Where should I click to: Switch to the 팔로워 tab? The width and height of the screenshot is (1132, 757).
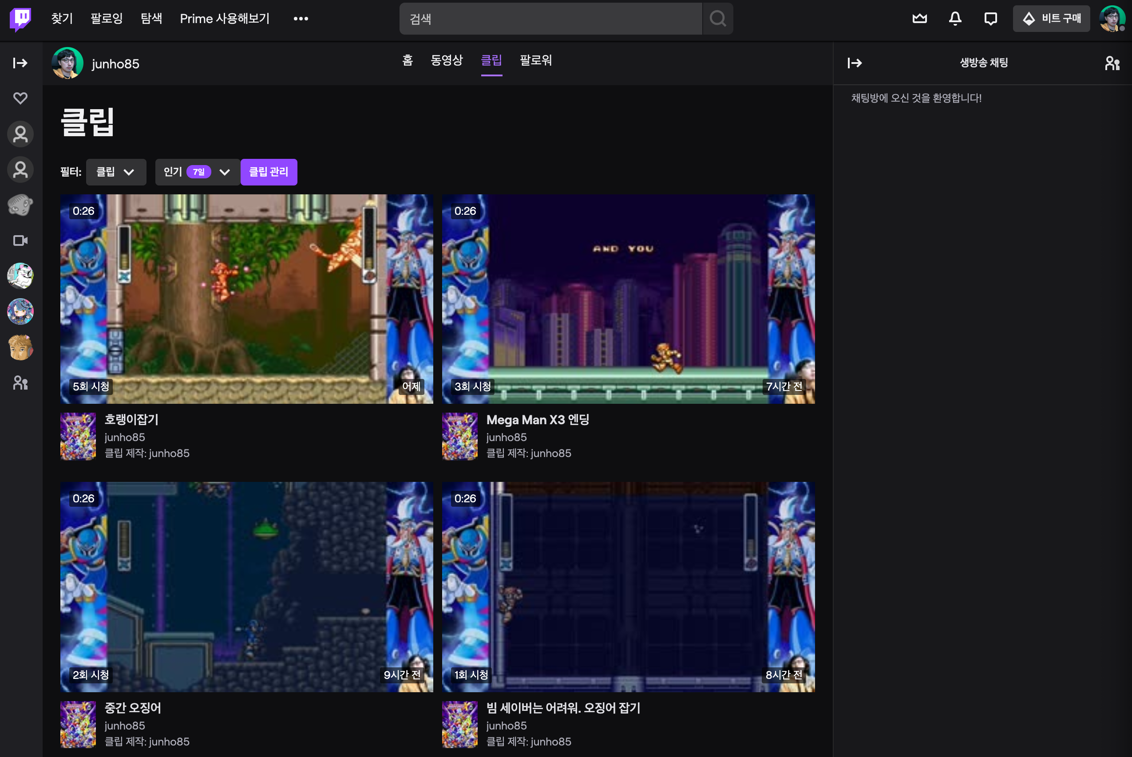(x=535, y=60)
